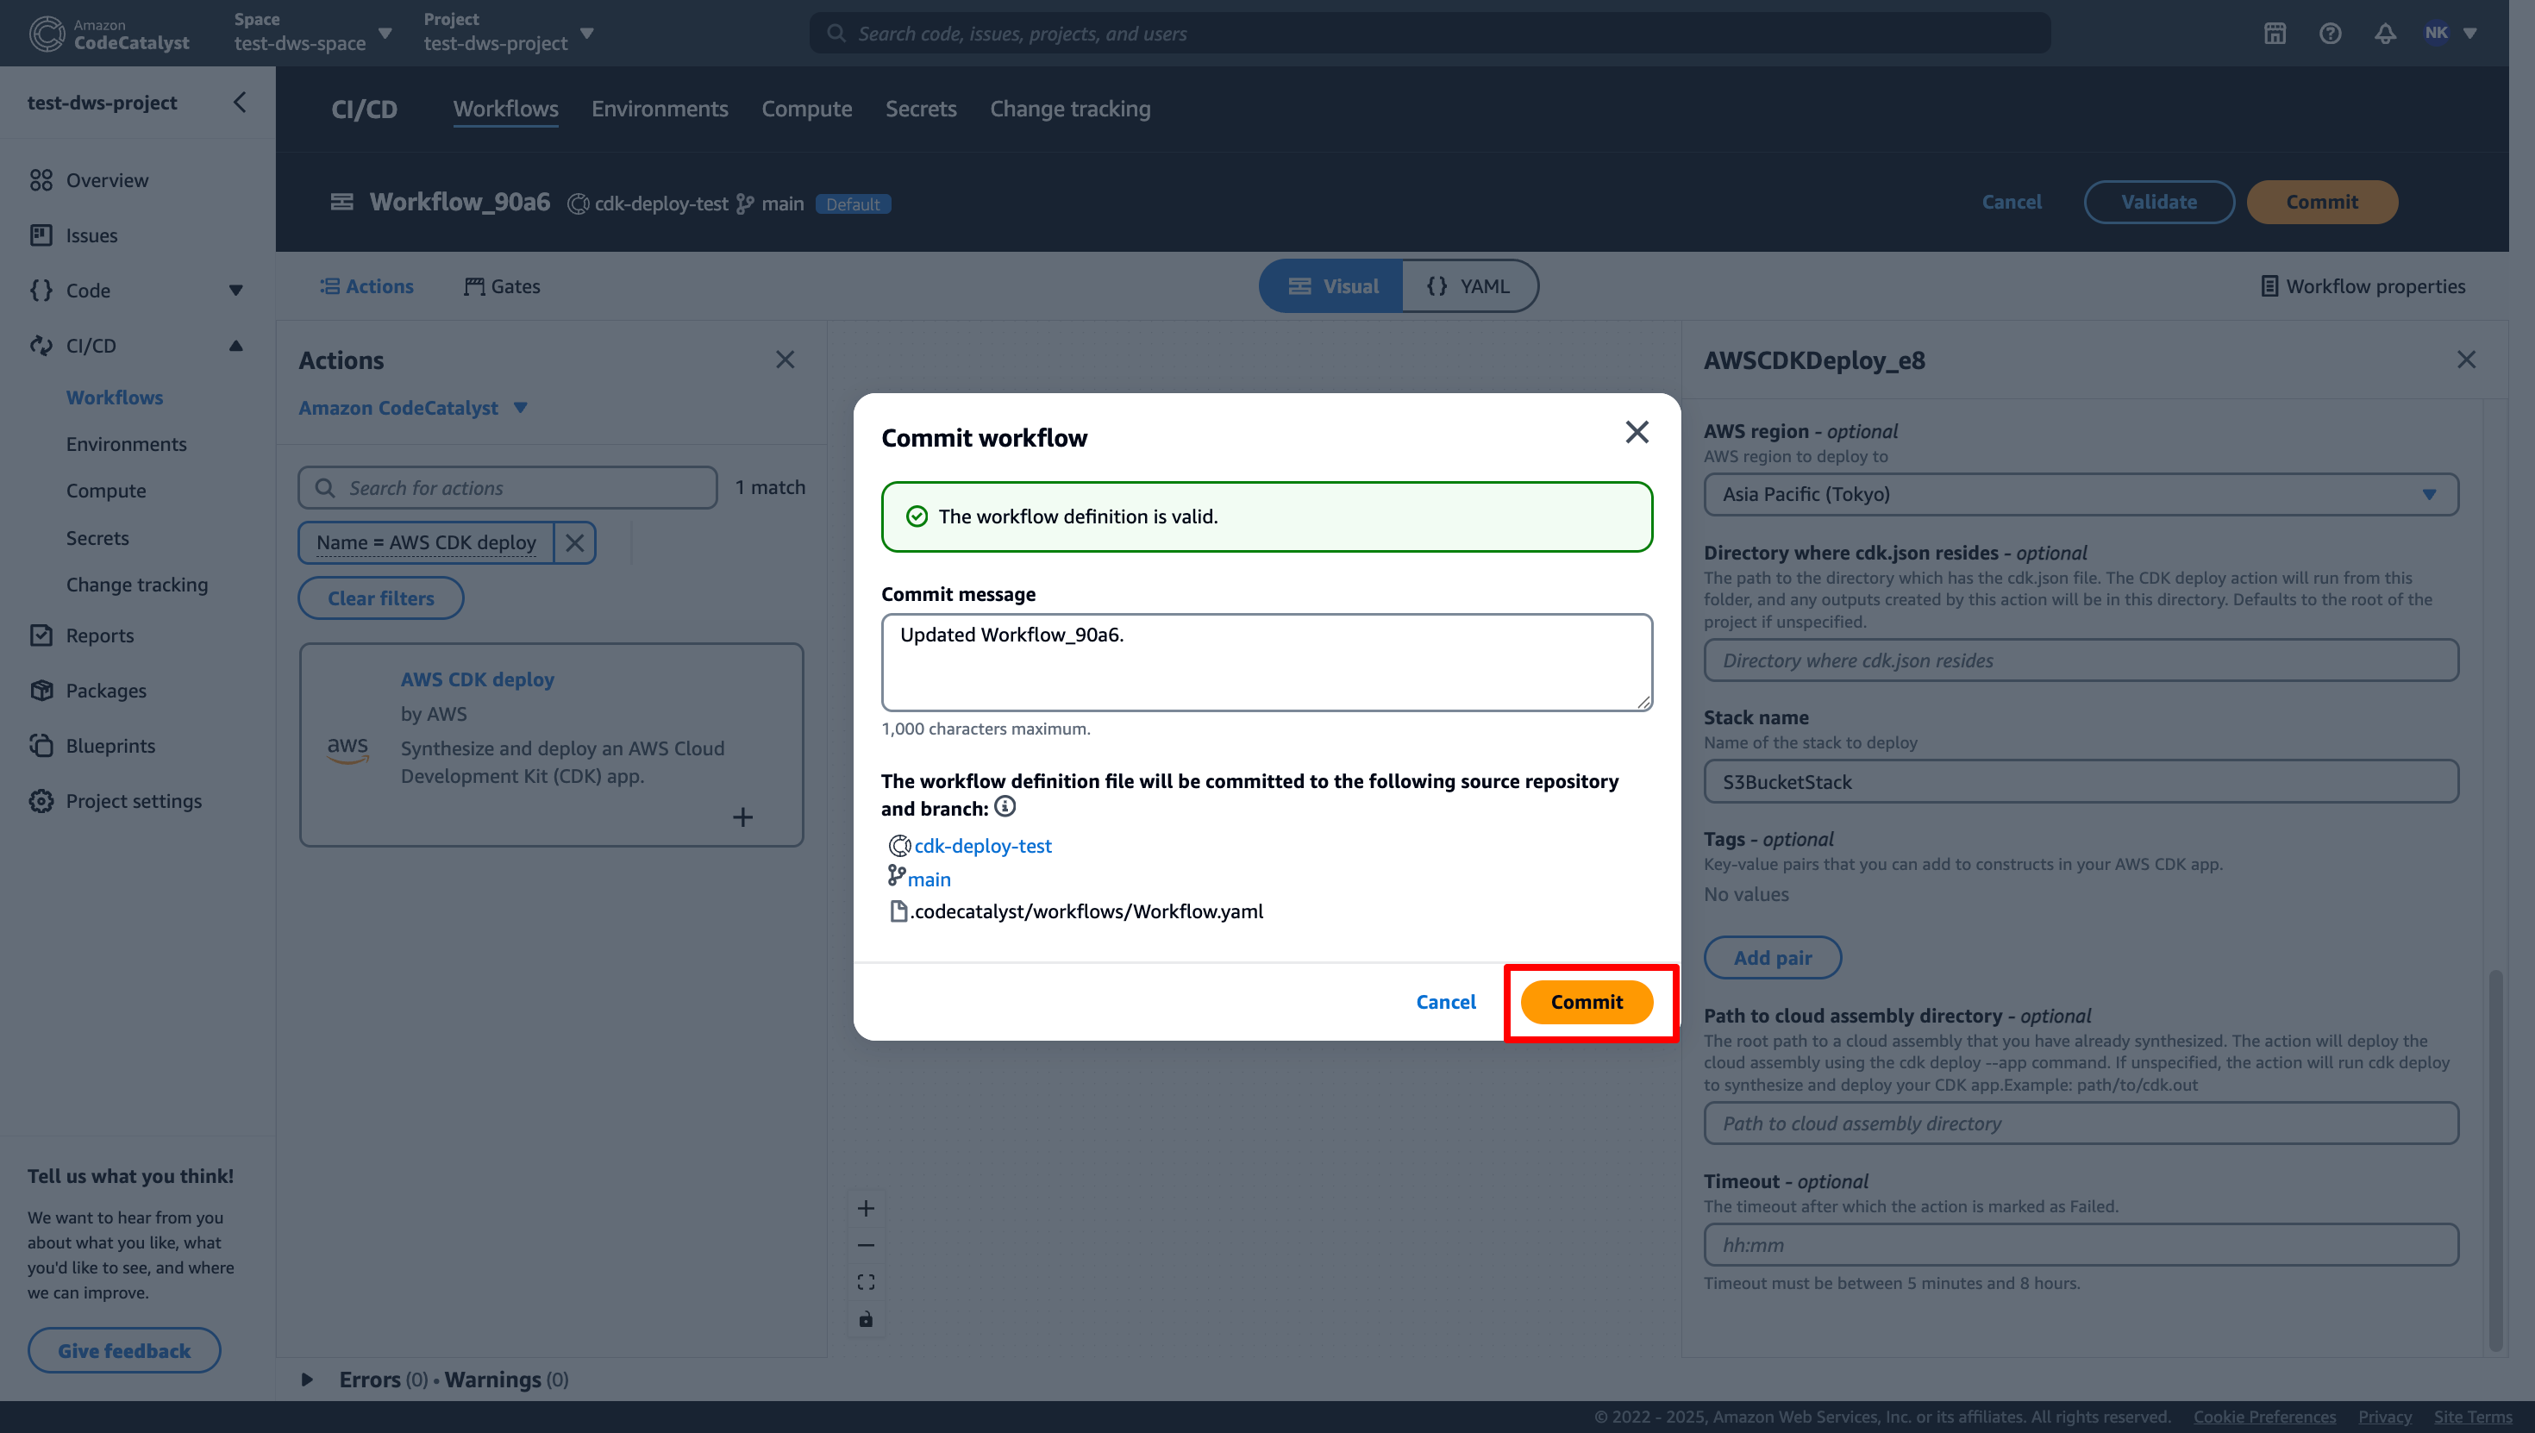Image resolution: width=2535 pixels, height=1433 pixels.
Task: Open Project settings in the sidebar
Action: pos(134,800)
